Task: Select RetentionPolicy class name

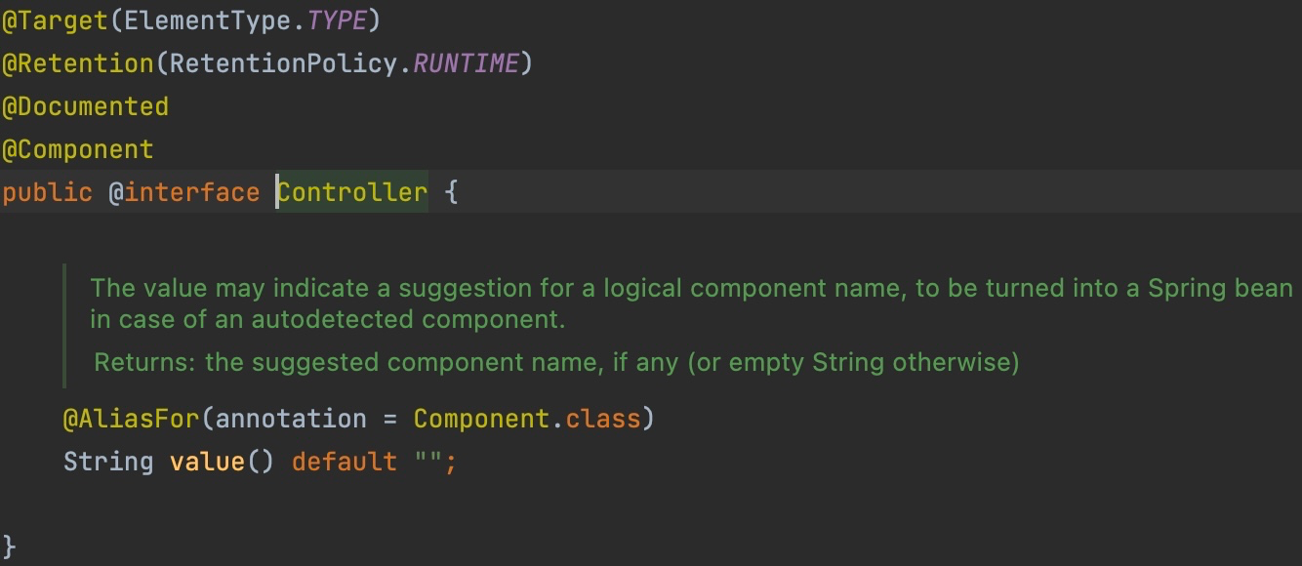Action: [x=284, y=63]
